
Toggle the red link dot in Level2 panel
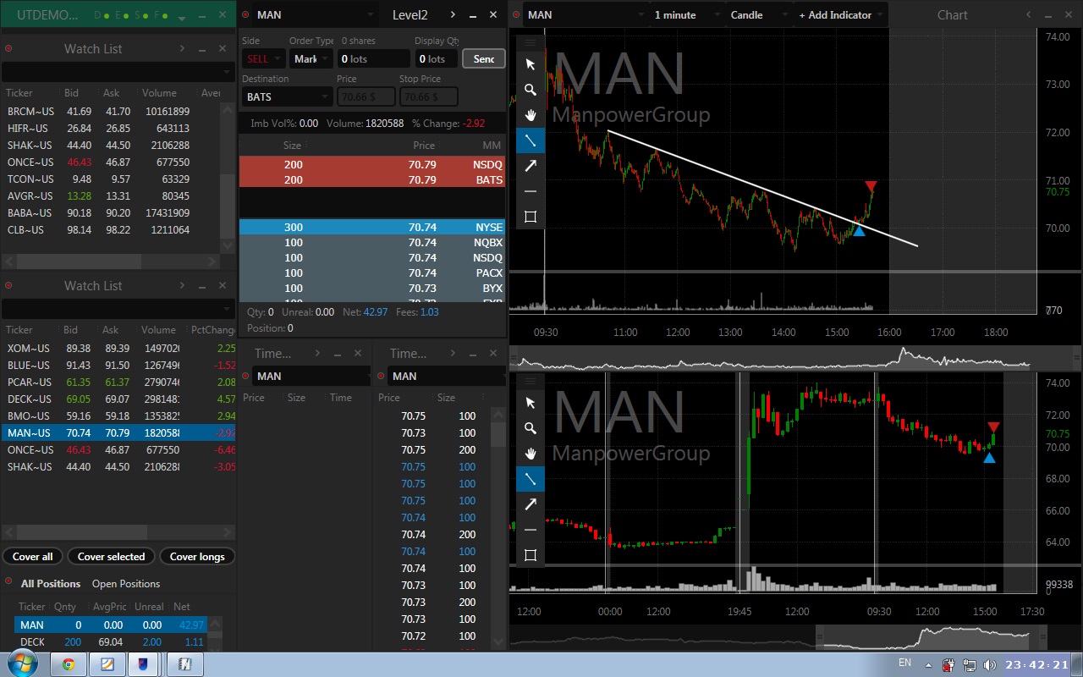tap(245, 15)
